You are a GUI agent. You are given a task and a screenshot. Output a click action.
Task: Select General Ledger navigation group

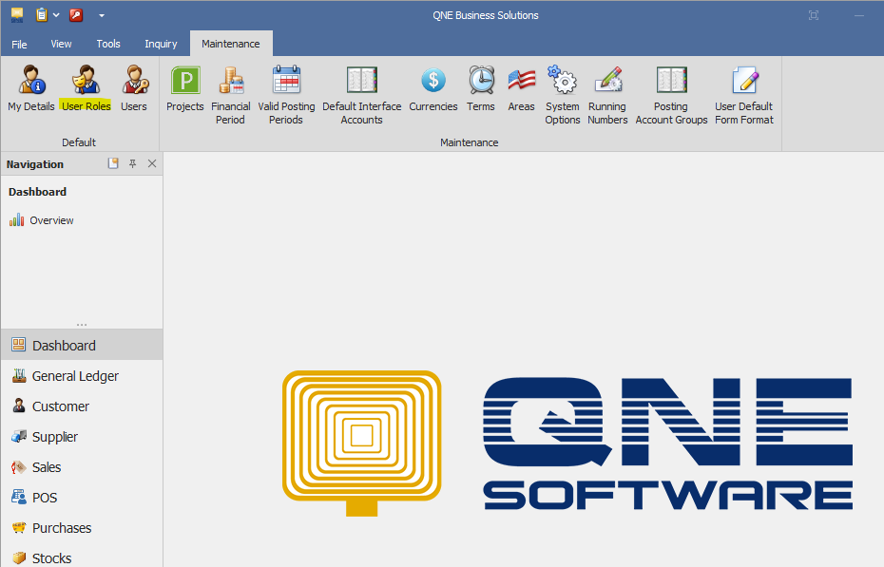(x=82, y=375)
